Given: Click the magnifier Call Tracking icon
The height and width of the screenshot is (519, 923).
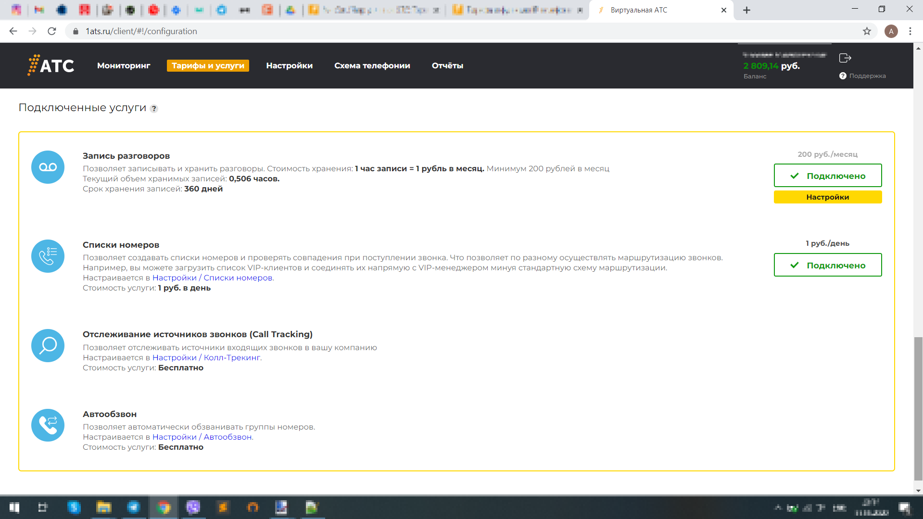Looking at the screenshot, I should coord(48,345).
